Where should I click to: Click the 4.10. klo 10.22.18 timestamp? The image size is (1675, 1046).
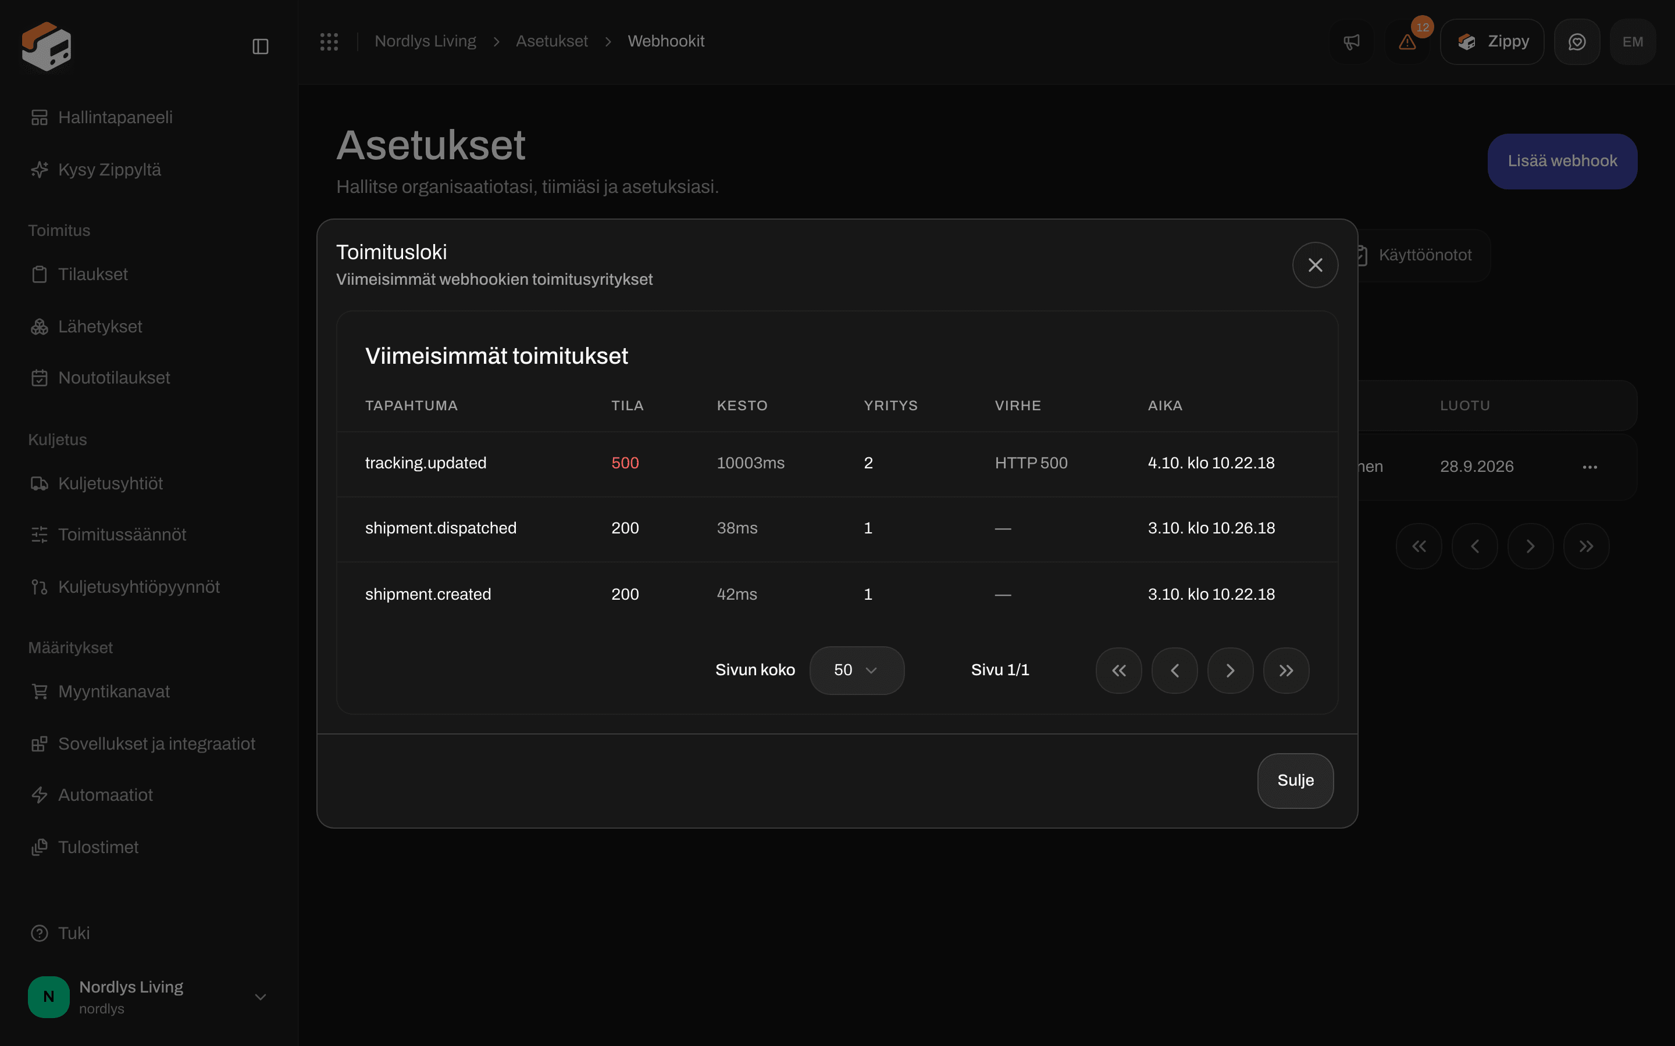(1210, 463)
